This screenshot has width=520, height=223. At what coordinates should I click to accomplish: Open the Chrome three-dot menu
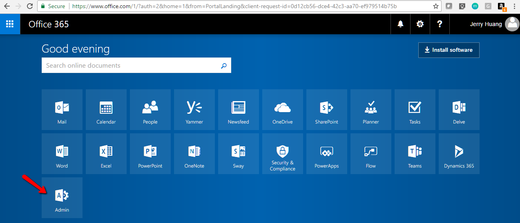pyautogui.click(x=514, y=6)
